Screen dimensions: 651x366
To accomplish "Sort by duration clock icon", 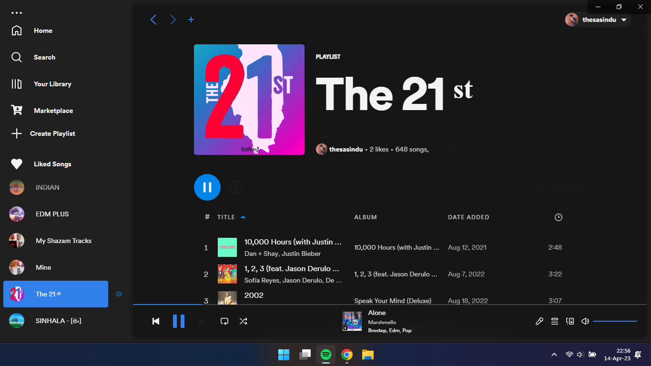I will (x=559, y=217).
